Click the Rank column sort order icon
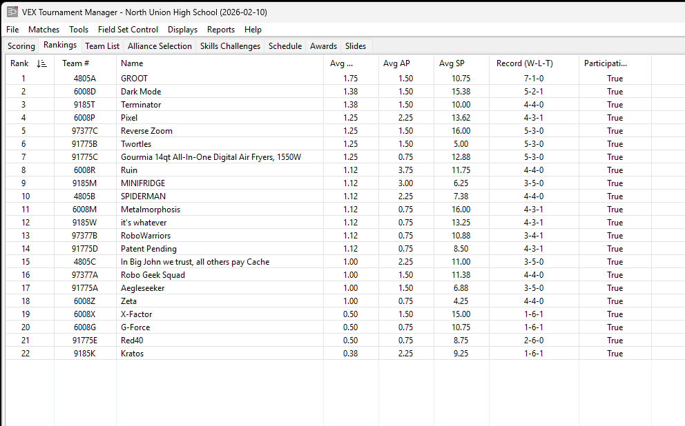This screenshot has width=685, height=426. 41,63
